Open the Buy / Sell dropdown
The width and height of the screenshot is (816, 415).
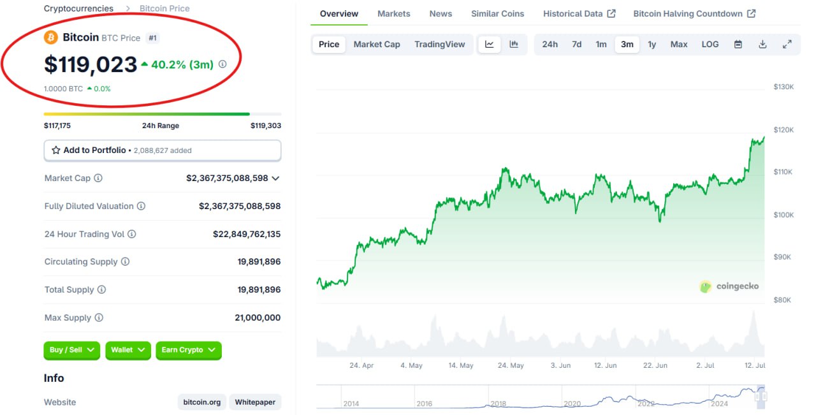pos(72,350)
